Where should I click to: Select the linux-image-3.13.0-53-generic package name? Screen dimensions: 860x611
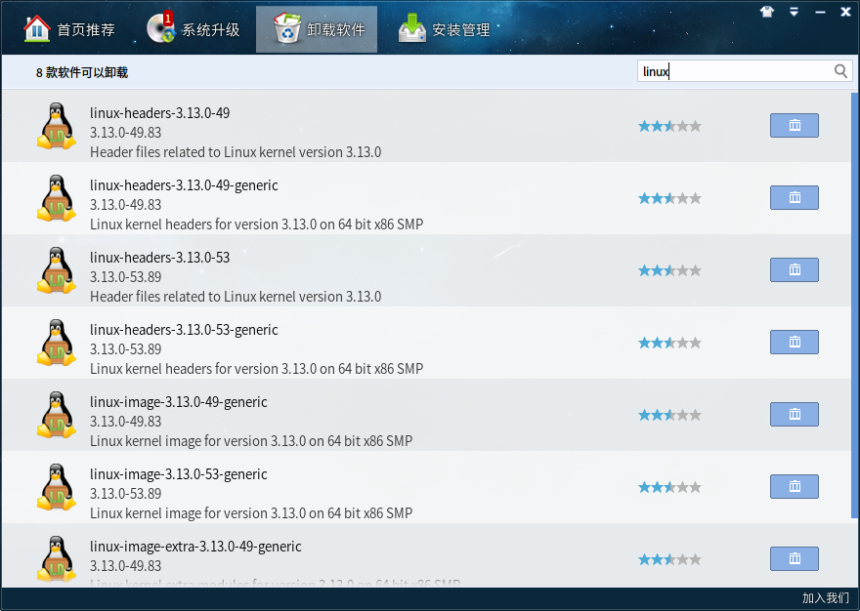178,475
